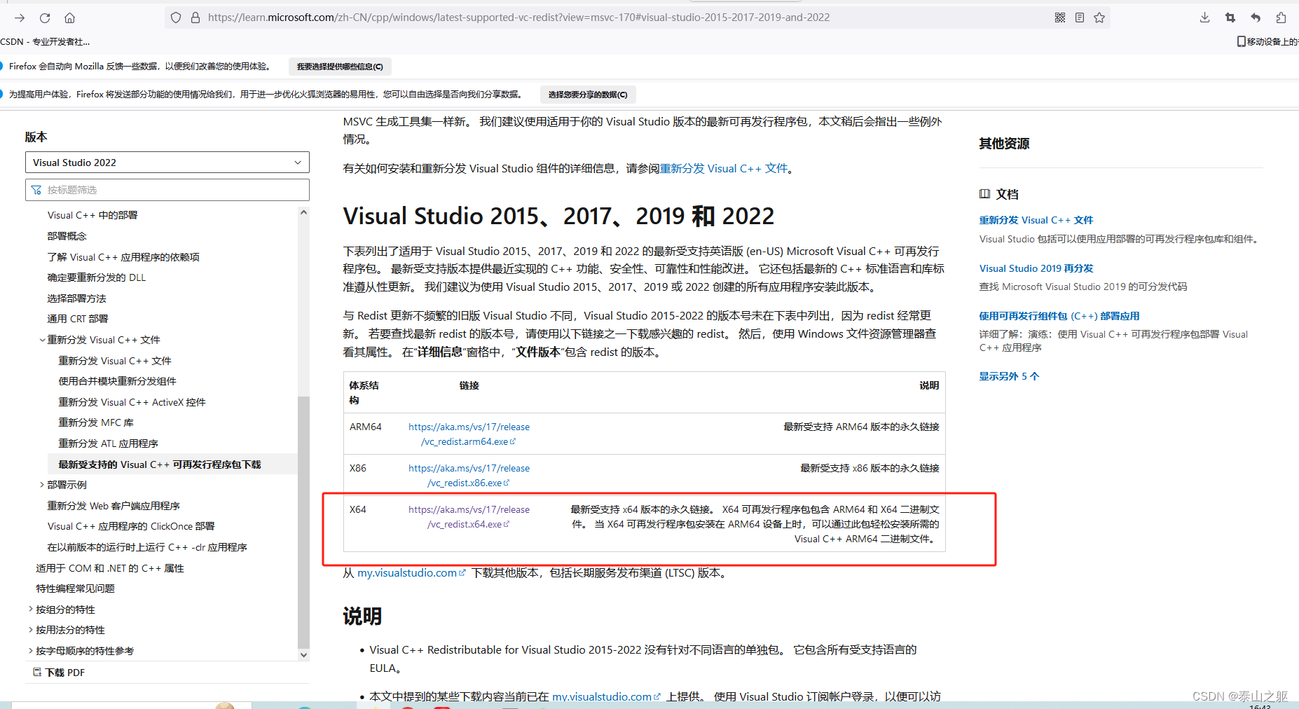Start the screenshot crop tool
Viewport: 1299px width, 709px height.
click(1230, 18)
